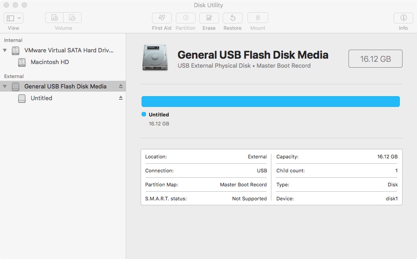The width and height of the screenshot is (417, 259).
Task: Click the remove volume icon
Action: (x=72, y=18)
